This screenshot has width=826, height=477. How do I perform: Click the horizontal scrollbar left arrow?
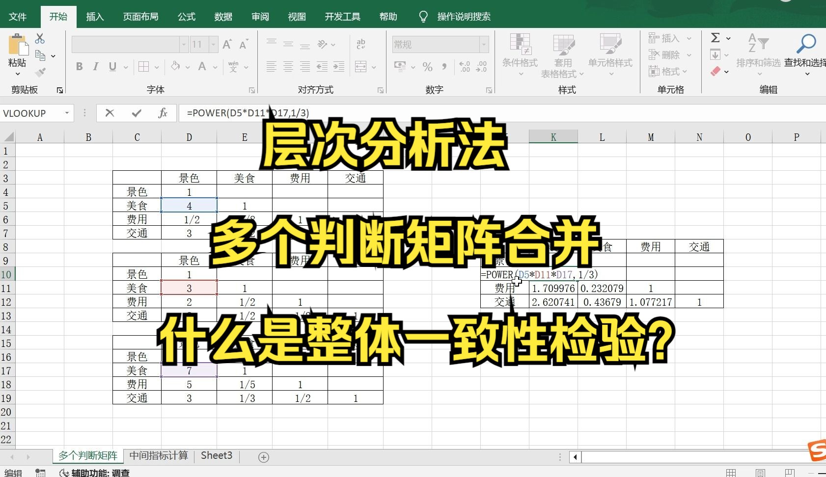tap(575, 457)
